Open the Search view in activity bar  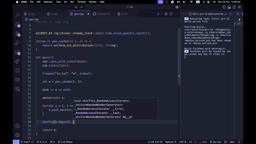18,15
